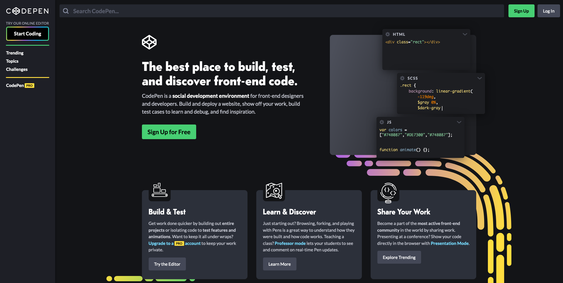Click the PRO badge beside CodePen in the sidebar

29,86
